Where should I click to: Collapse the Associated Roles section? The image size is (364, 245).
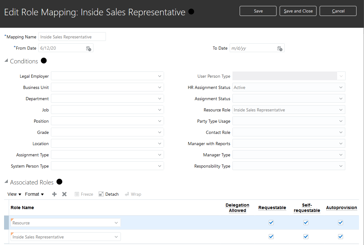tap(6, 182)
